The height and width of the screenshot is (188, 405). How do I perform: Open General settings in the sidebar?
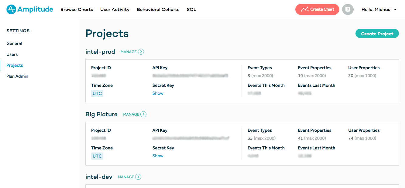tap(14, 43)
